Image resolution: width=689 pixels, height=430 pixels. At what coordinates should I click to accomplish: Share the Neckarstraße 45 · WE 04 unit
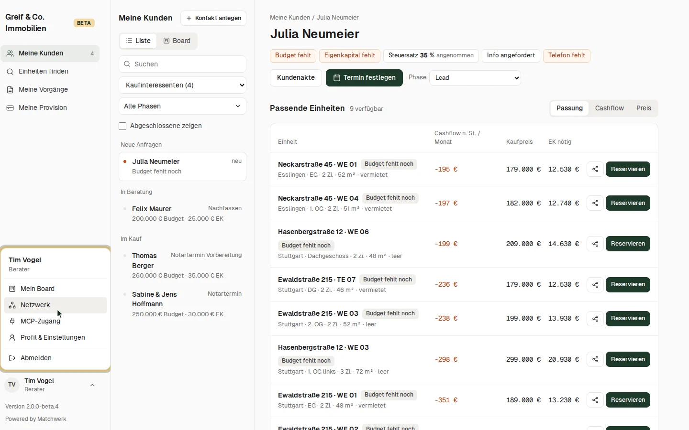595,203
